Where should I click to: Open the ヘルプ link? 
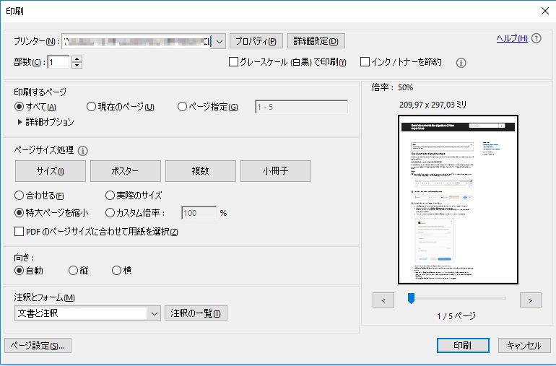pyautogui.click(x=512, y=39)
